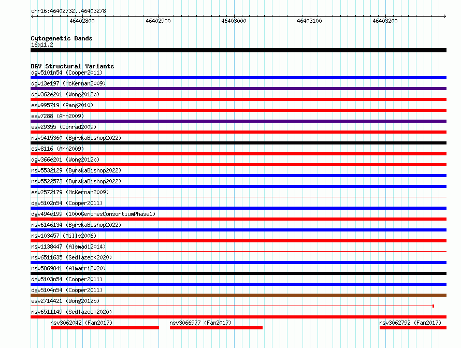The width and height of the screenshot is (461, 348).
Task: Click the right arrow at the ruler end
Action: click(445, 17)
